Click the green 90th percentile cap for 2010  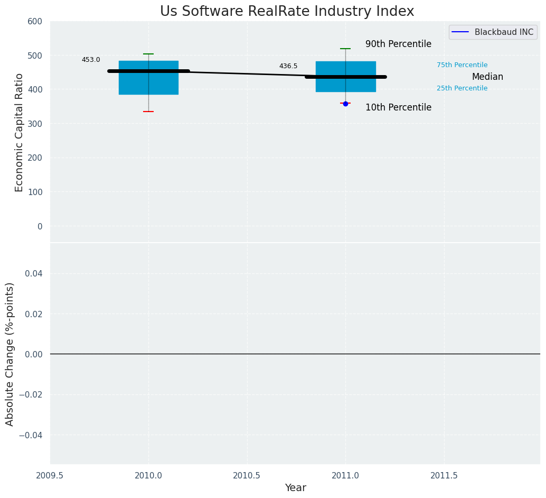tap(148, 54)
